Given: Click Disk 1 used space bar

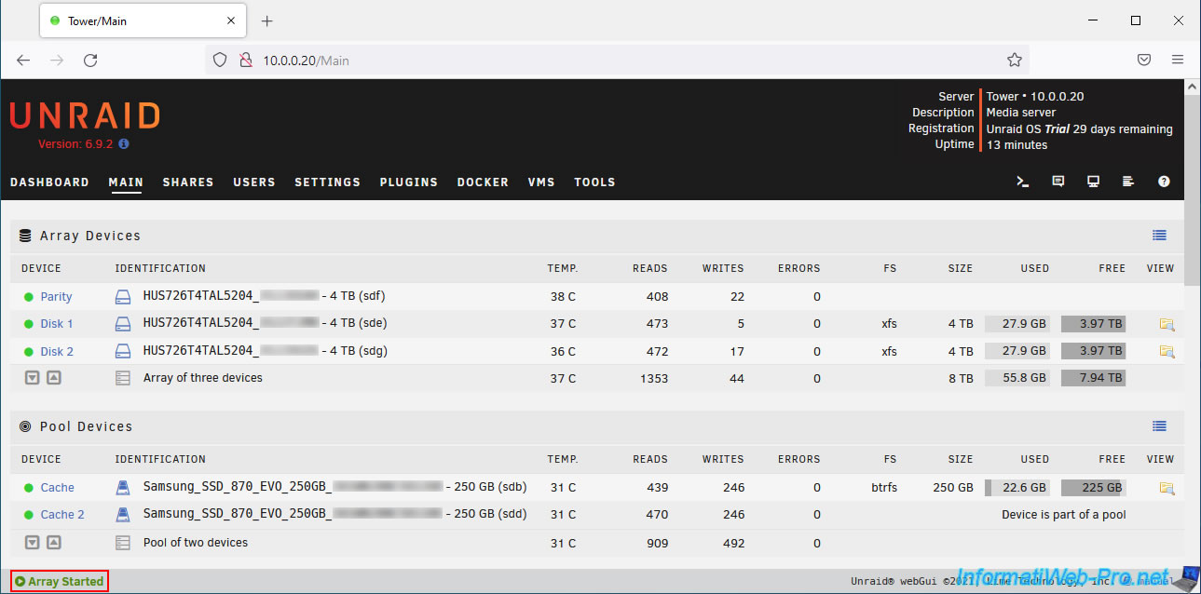Looking at the screenshot, I should coord(1017,324).
